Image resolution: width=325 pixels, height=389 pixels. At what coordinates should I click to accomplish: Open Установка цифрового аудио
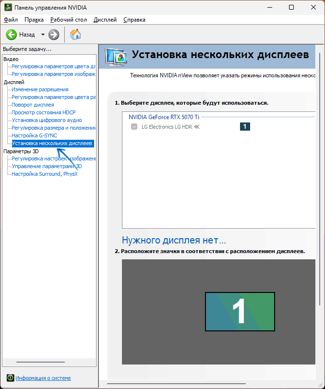pyautogui.click(x=47, y=120)
